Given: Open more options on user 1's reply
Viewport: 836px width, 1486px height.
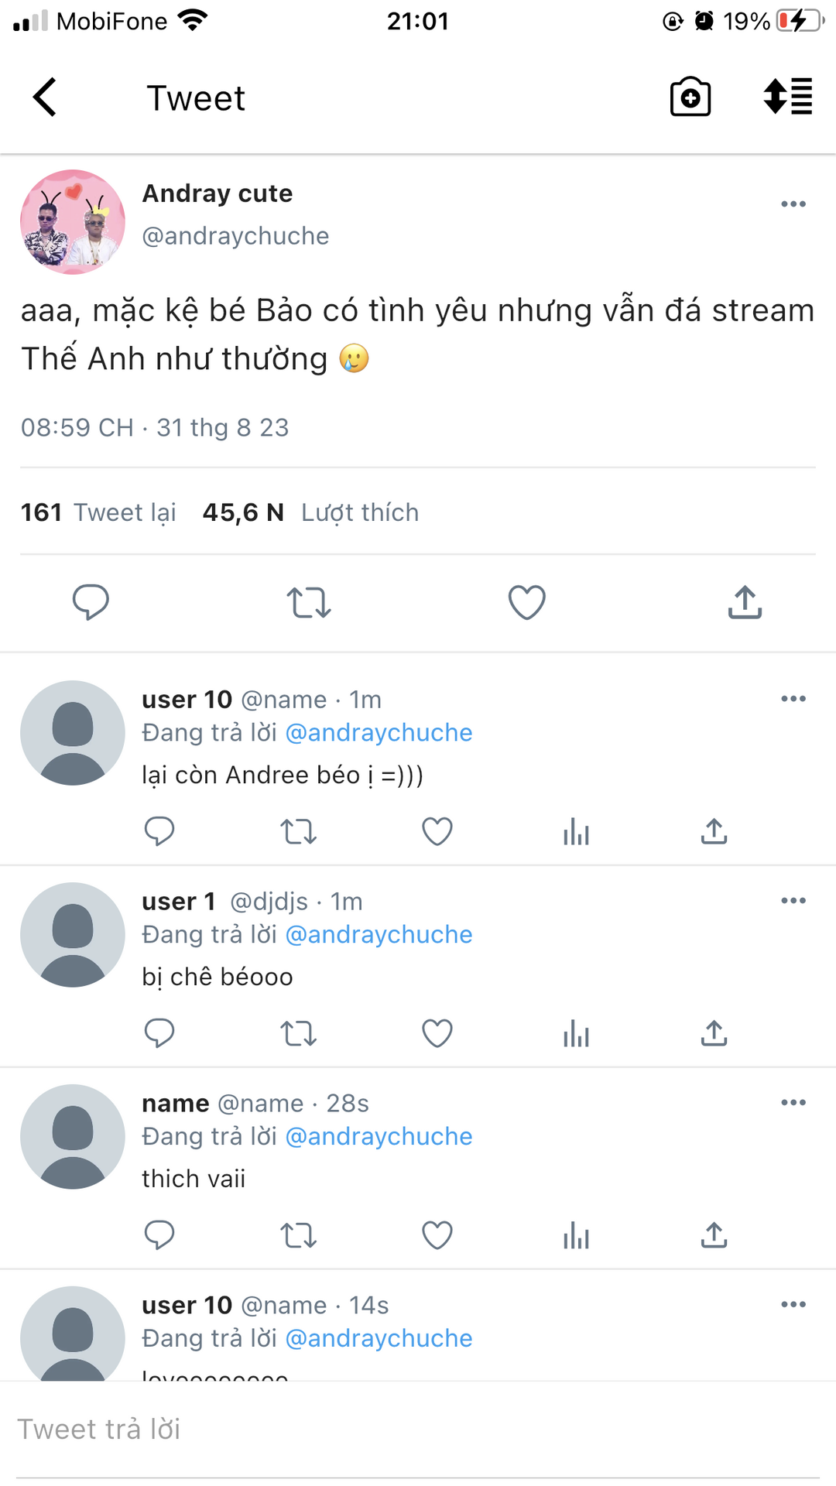Looking at the screenshot, I should click(793, 901).
